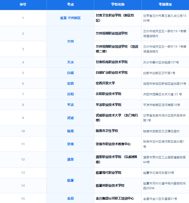Open the 平凉 exam site link
Screen dimensions: 189x203
tap(70, 105)
